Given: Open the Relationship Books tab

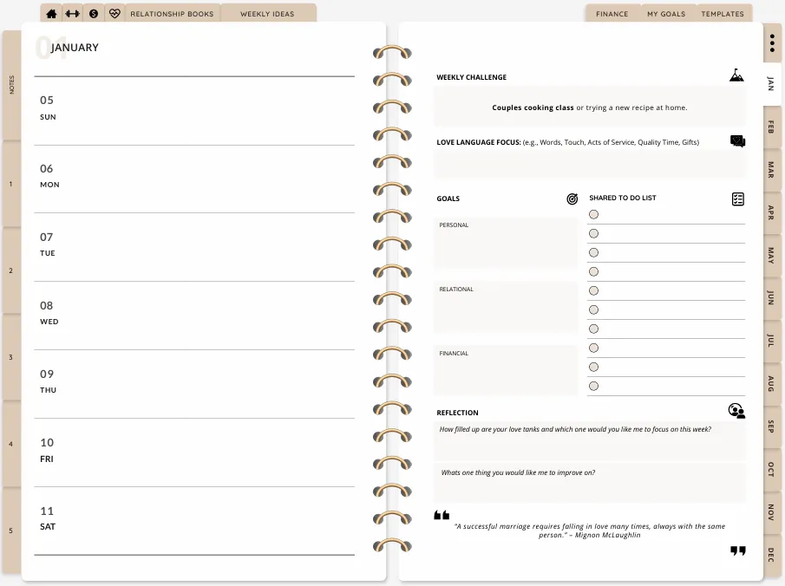Looking at the screenshot, I should [x=173, y=14].
